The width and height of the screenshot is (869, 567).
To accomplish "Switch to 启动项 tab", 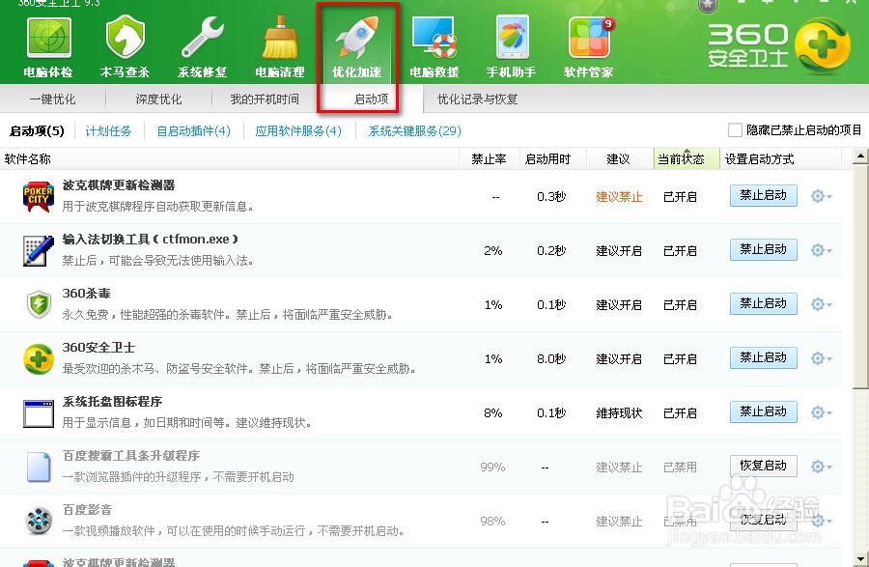I will [x=371, y=99].
